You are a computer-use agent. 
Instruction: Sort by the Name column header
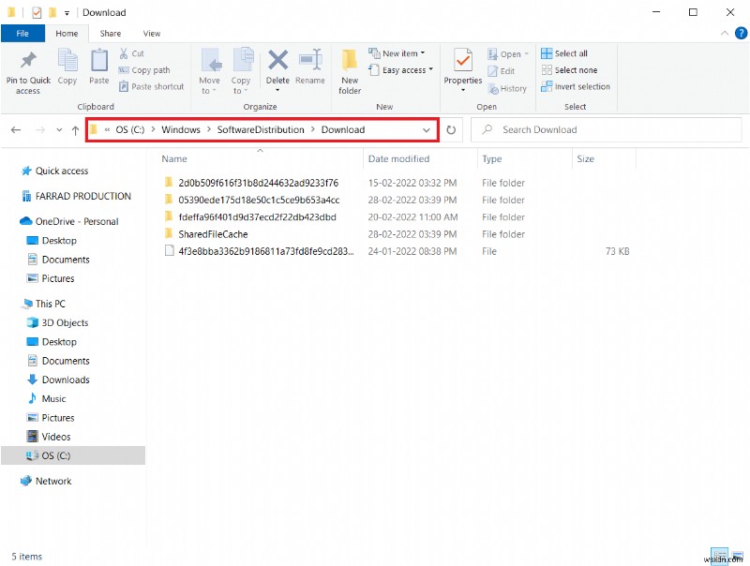261,158
